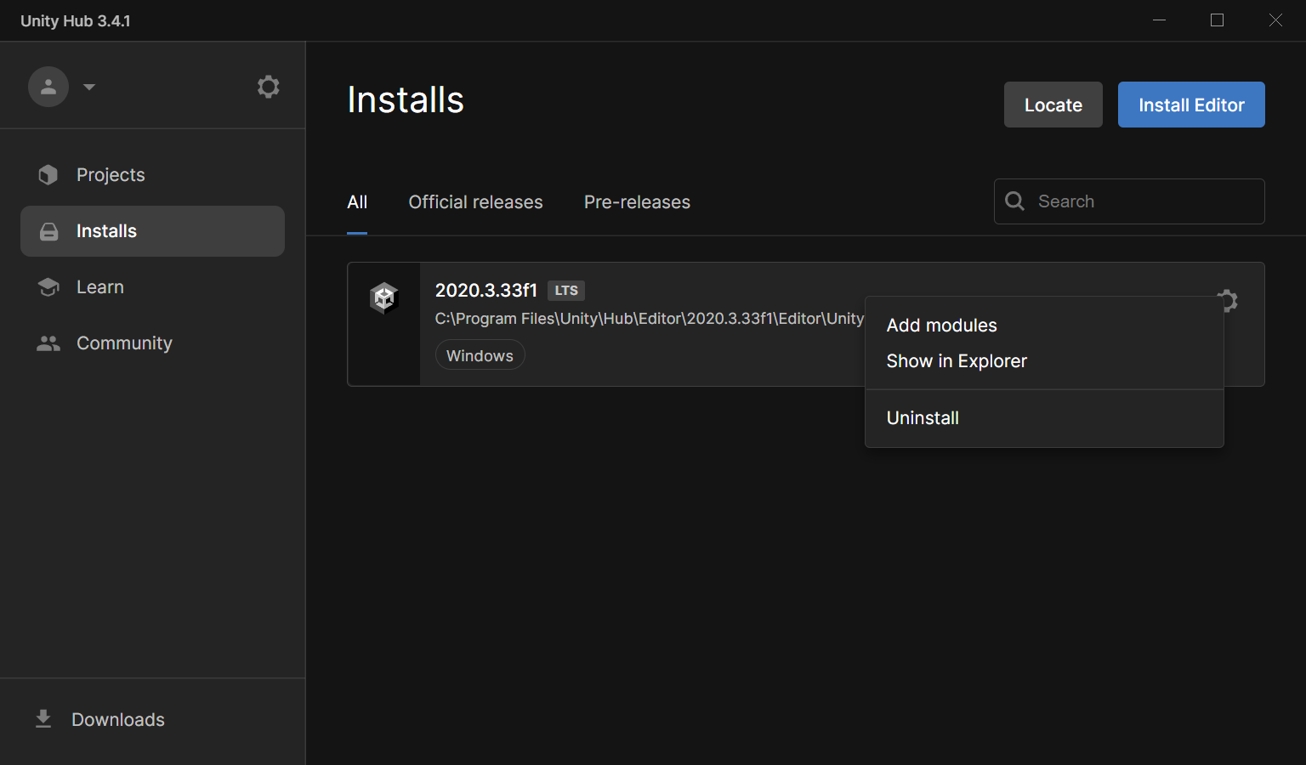Minimize the Unity Hub window
This screenshot has height=765, width=1306.
pyautogui.click(x=1159, y=20)
